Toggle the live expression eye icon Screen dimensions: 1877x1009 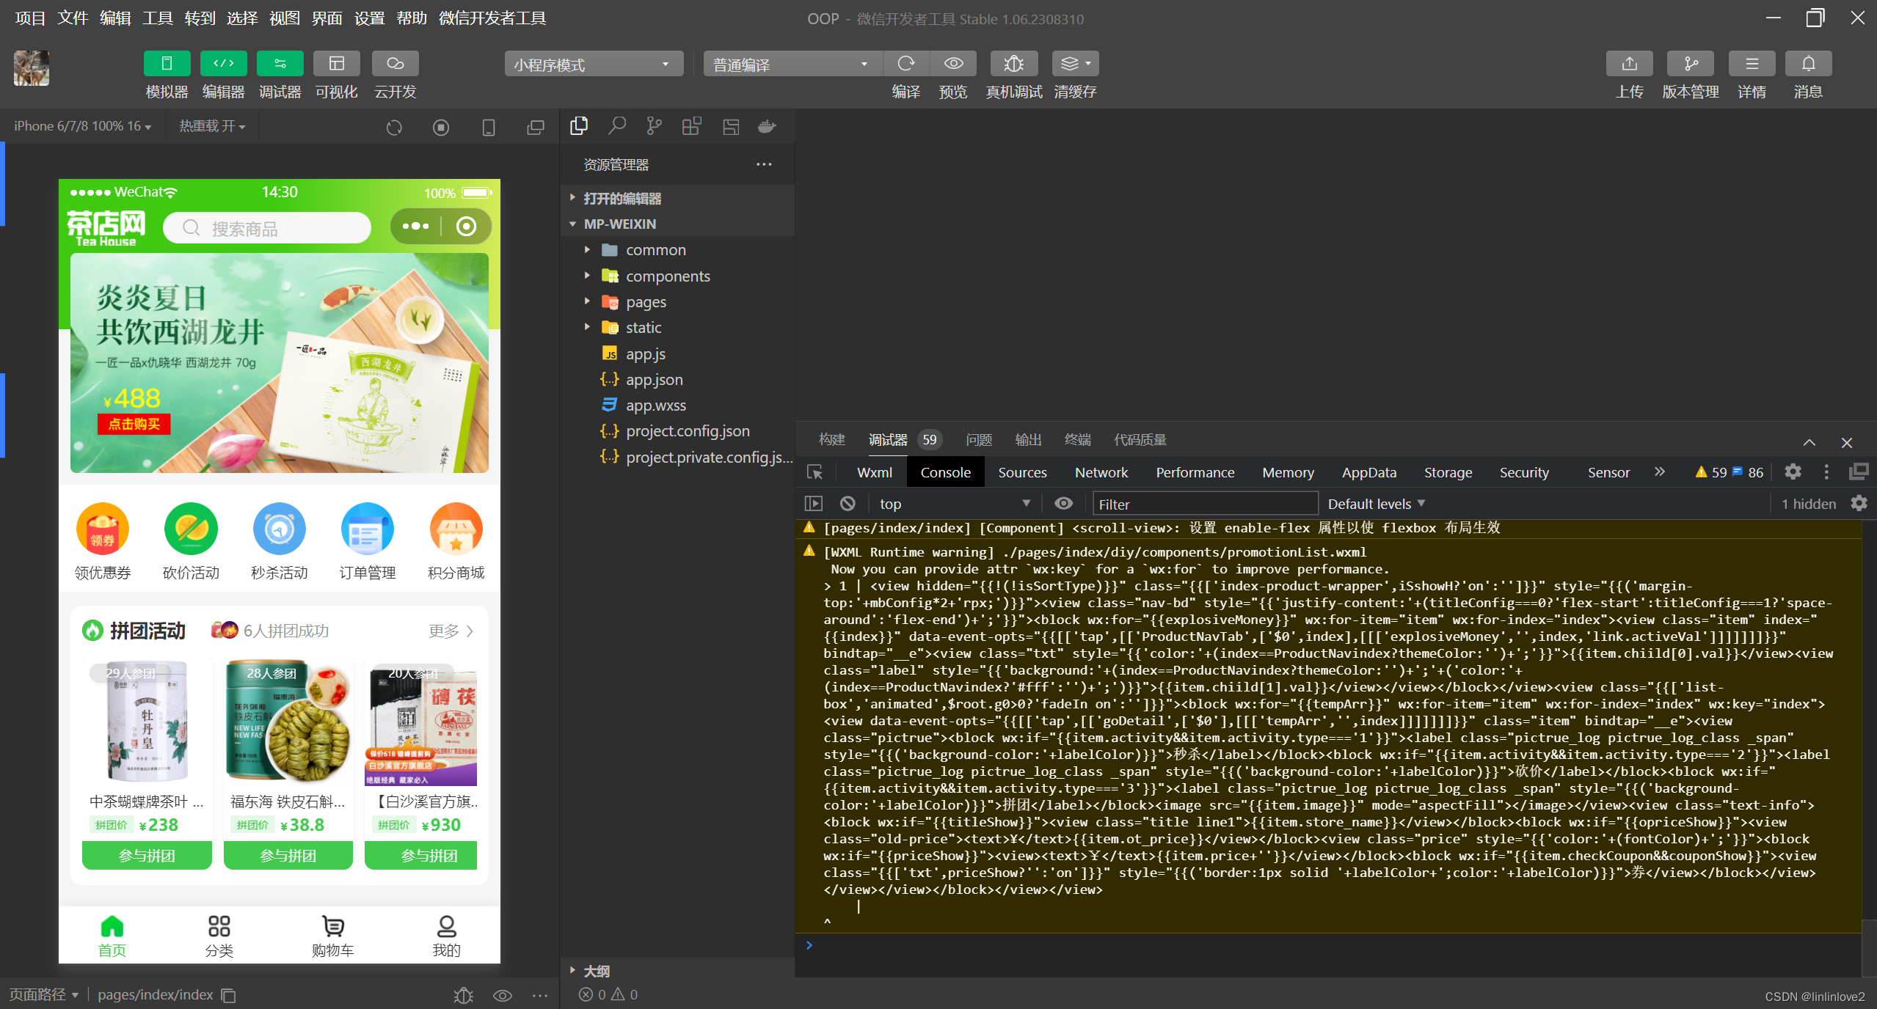1063,504
